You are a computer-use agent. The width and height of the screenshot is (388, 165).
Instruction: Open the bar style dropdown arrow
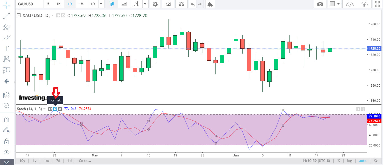[x=145, y=4]
